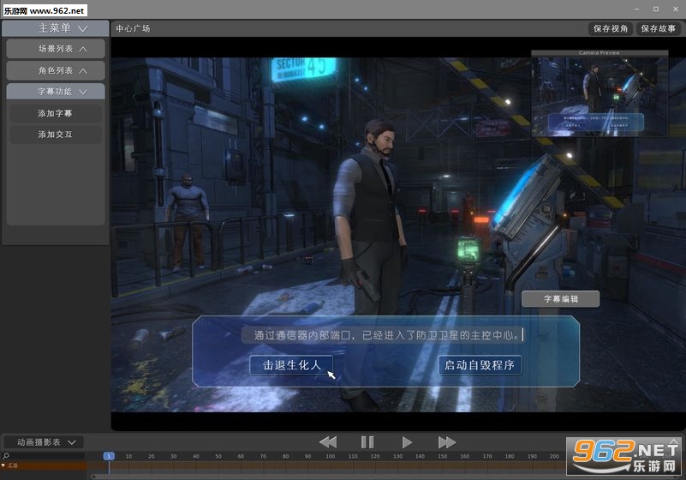
Task: Select 添加字幕 add subtitle item
Action: (x=55, y=113)
